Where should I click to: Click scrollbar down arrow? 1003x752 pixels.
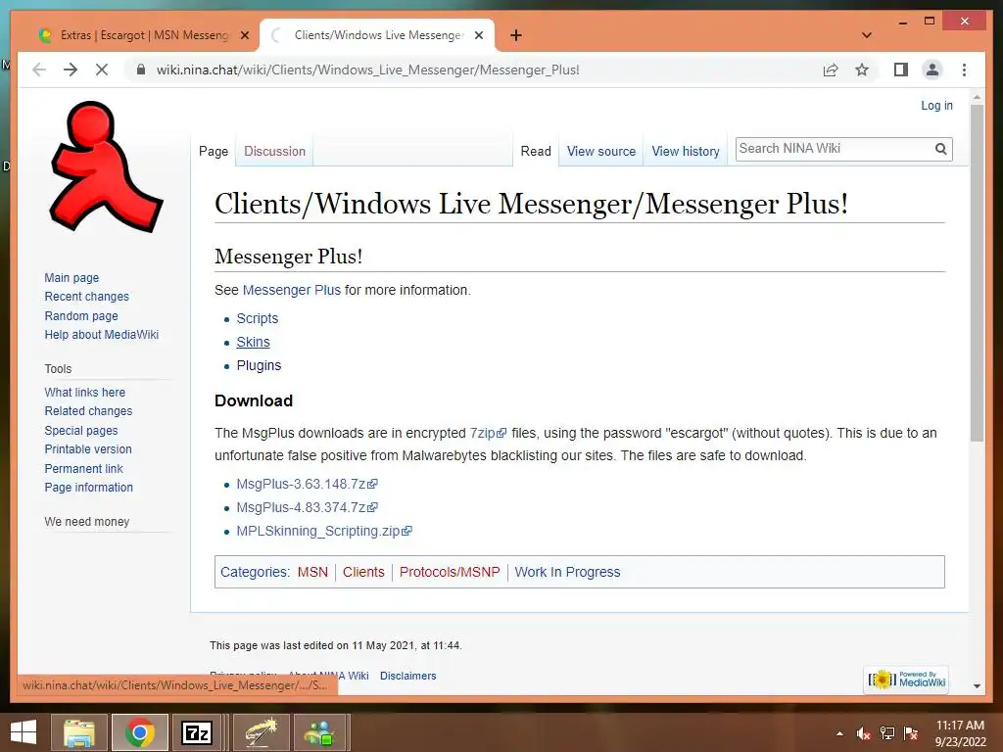click(977, 685)
